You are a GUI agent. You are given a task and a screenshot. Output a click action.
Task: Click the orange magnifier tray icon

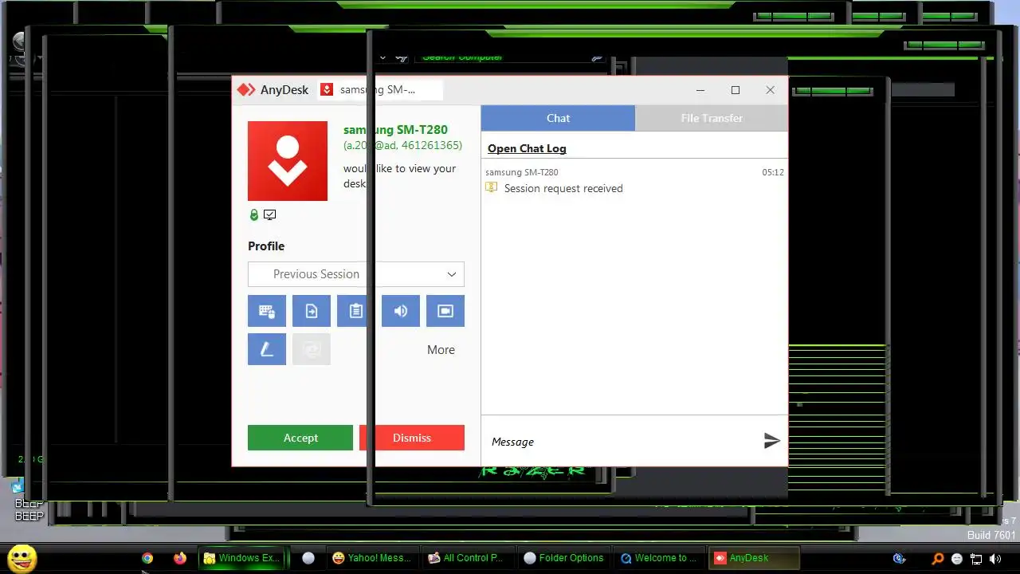point(938,559)
